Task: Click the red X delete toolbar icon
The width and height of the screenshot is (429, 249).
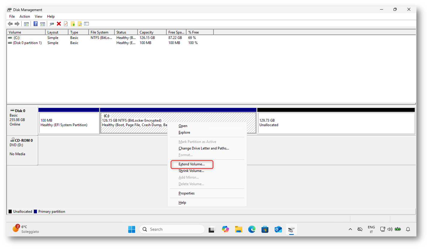Action: (x=59, y=24)
